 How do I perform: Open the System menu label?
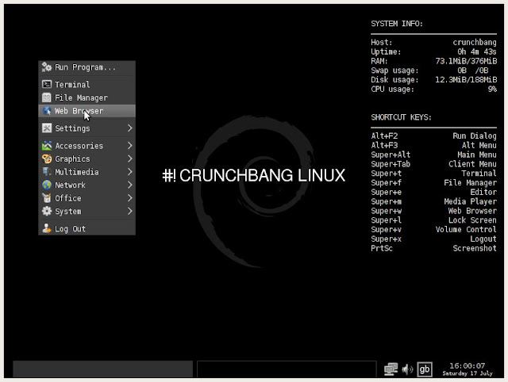(68, 212)
